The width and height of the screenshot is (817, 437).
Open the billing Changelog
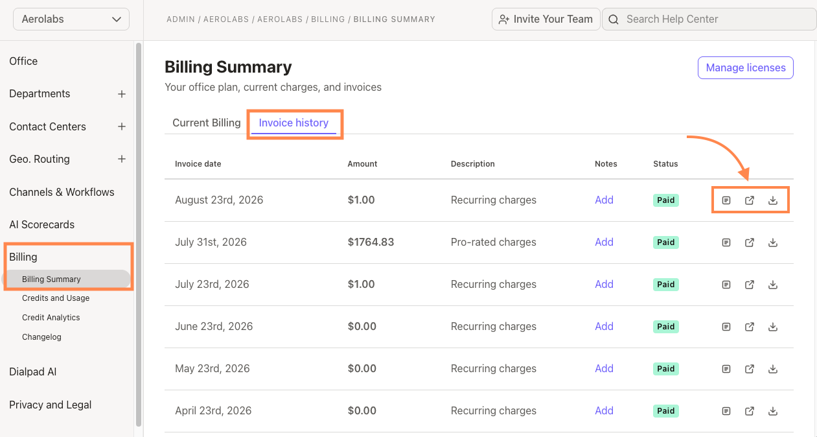click(41, 337)
